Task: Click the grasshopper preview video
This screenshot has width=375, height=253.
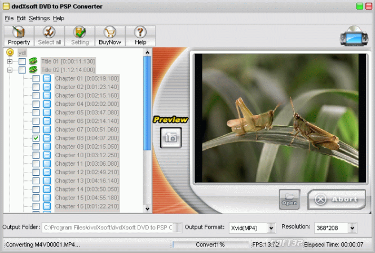Action: (x=280, y=118)
